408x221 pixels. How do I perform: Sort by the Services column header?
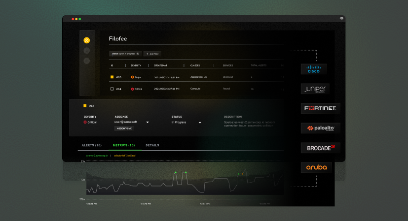[227, 65]
